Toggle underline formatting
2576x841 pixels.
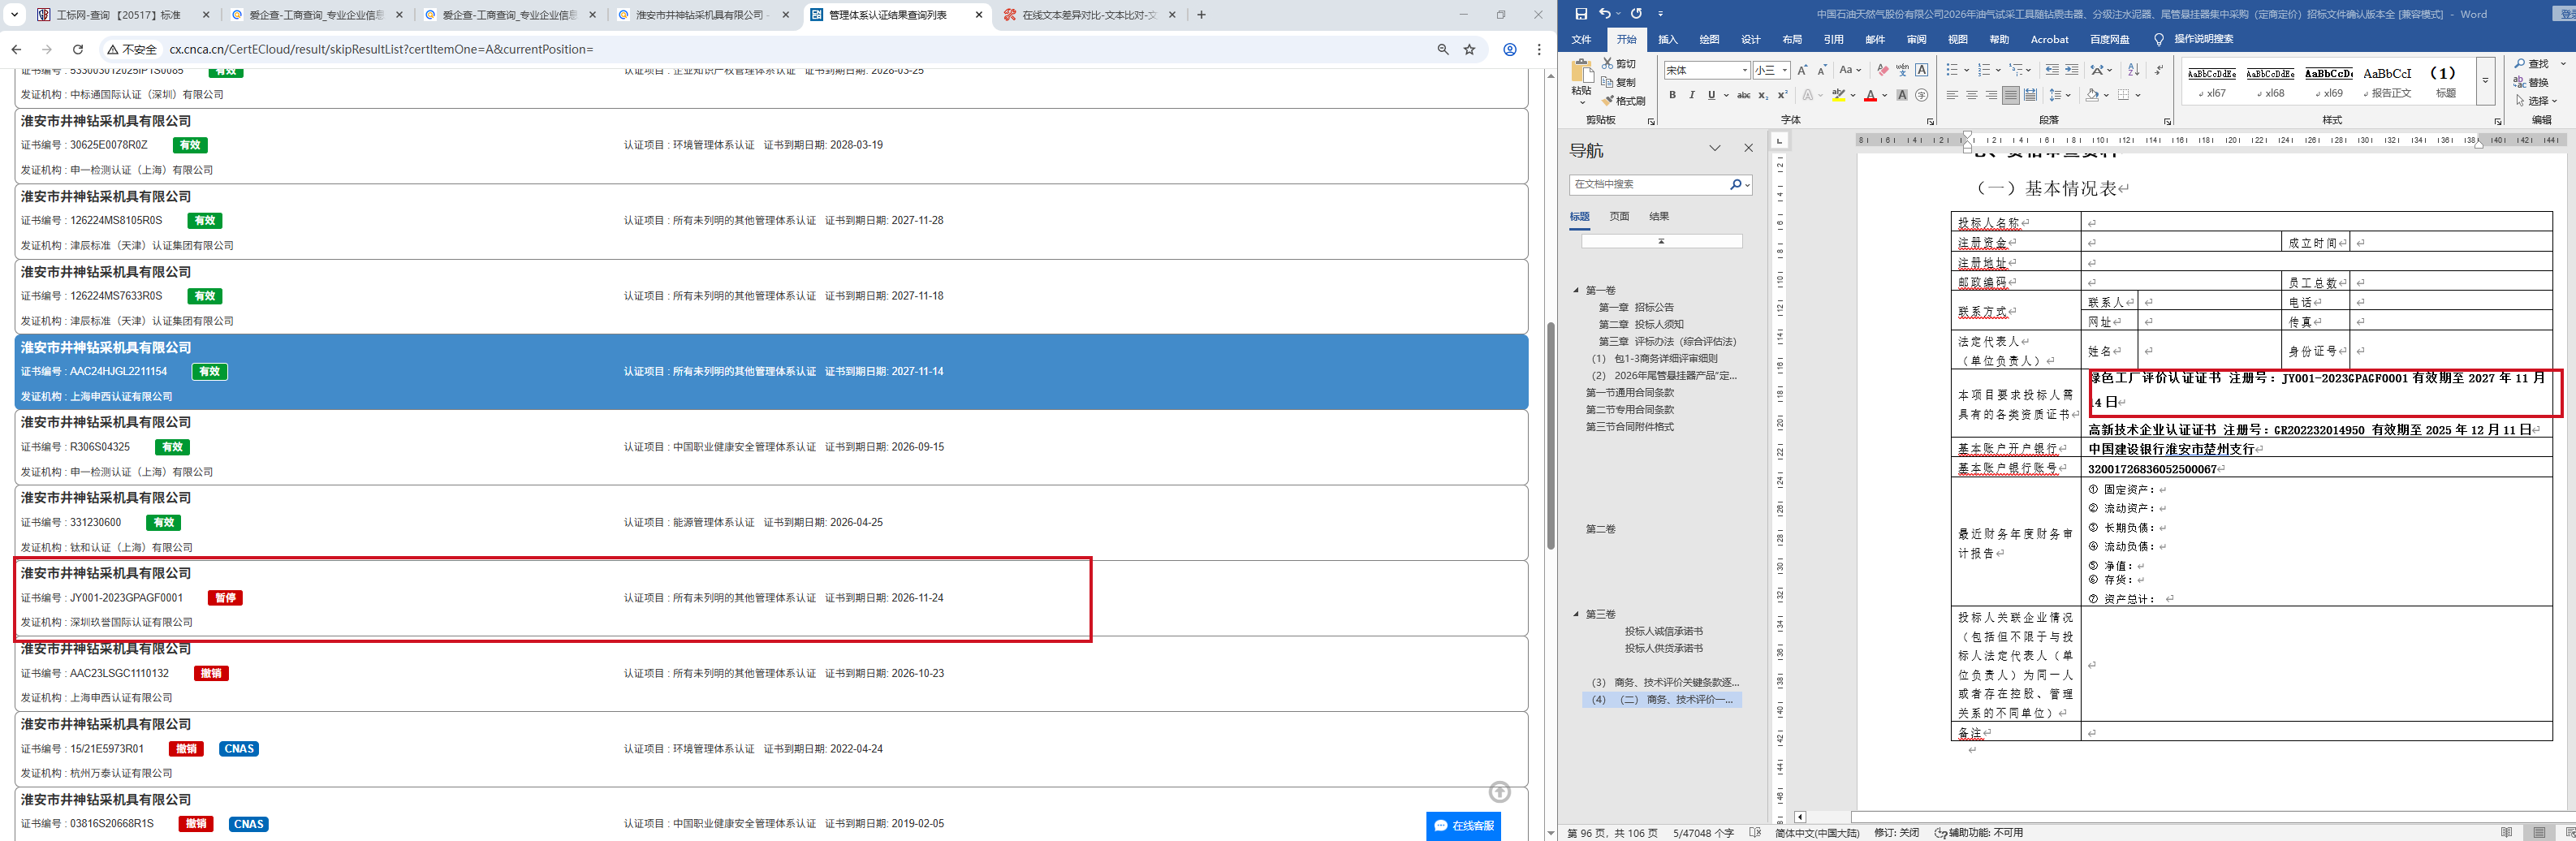click(x=1711, y=95)
